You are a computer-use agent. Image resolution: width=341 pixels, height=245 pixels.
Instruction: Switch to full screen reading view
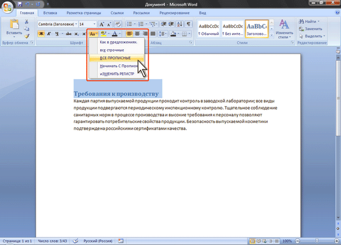(259, 241)
